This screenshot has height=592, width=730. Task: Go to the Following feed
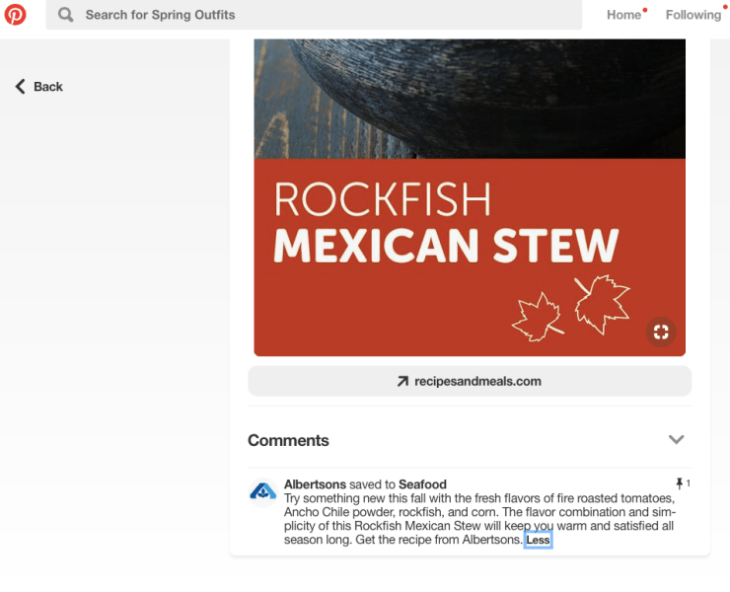pyautogui.click(x=693, y=15)
